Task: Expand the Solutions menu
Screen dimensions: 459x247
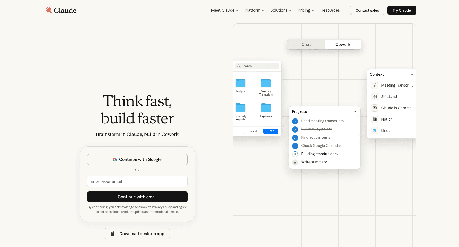Action: click(x=281, y=10)
